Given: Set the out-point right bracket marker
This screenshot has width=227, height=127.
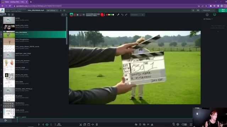Looking at the screenshot, I should click(55, 125).
